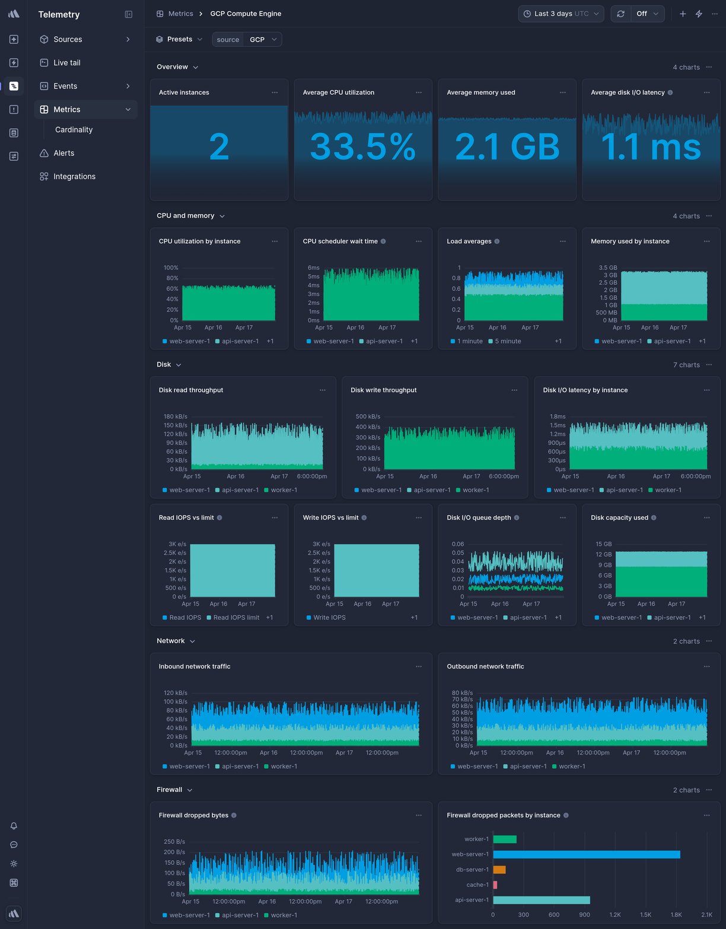Select the Alerts sidebar item
Image resolution: width=726 pixels, height=929 pixels.
(63, 152)
